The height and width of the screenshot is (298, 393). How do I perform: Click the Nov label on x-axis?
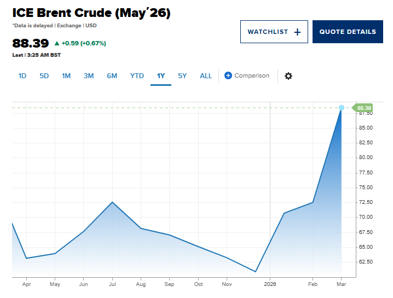[227, 284]
